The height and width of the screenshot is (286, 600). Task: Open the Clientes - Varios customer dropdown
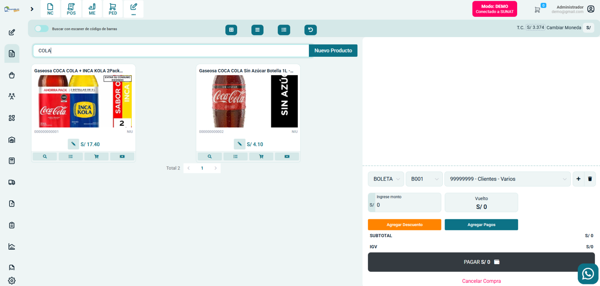point(507,179)
